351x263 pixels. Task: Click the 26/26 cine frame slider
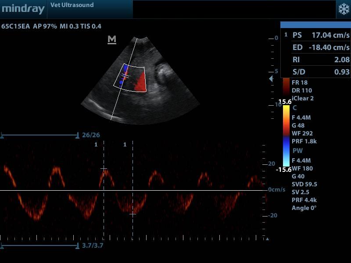[x=40, y=135]
